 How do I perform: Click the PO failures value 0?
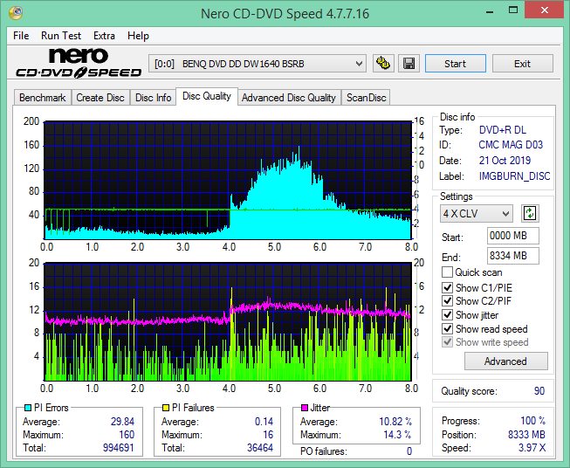(409, 451)
